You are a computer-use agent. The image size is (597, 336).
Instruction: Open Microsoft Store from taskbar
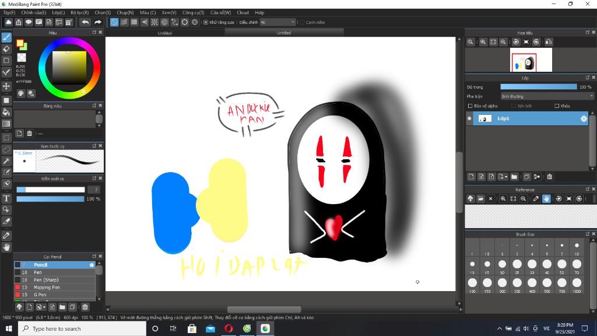pyautogui.click(x=192, y=328)
